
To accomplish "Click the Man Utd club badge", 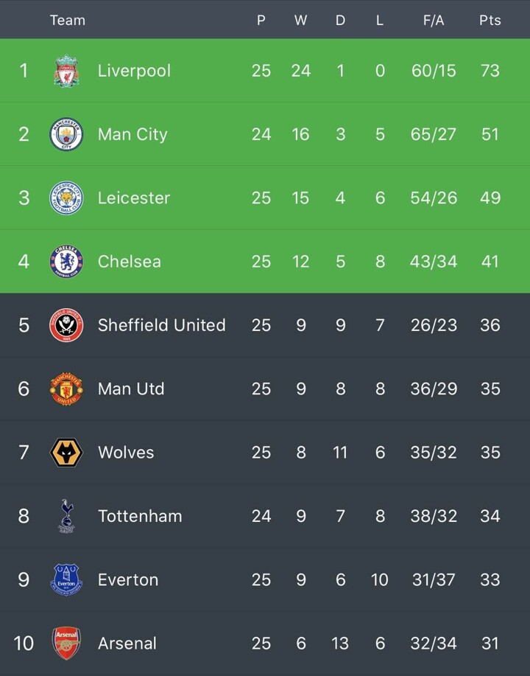I will pos(66,388).
